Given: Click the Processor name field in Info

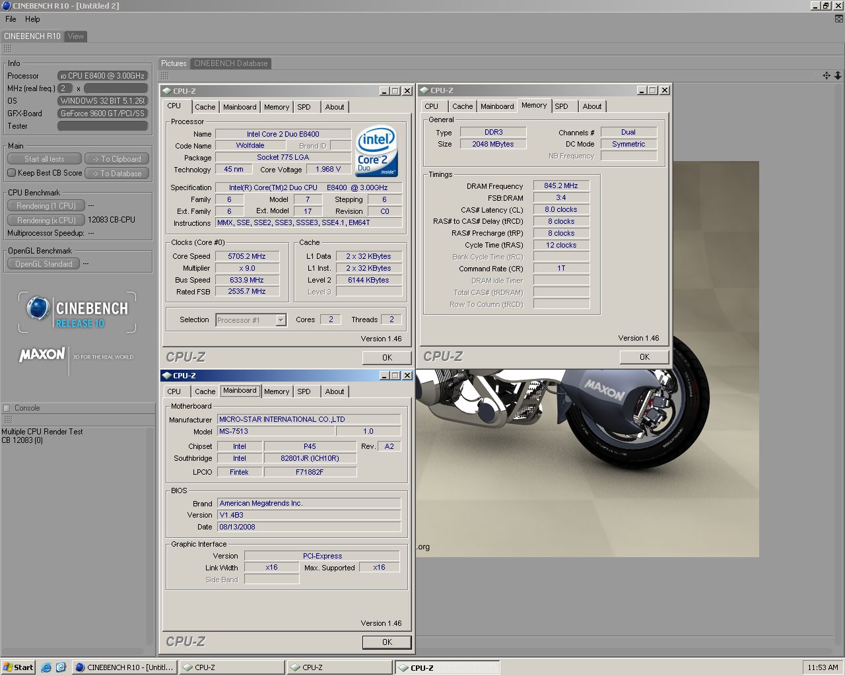Looking at the screenshot, I should point(102,76).
